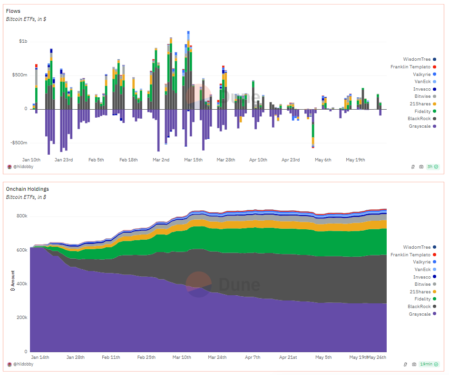449x375 pixels.
Task: Click the 3h refresh status badge
Action: [x=432, y=167]
